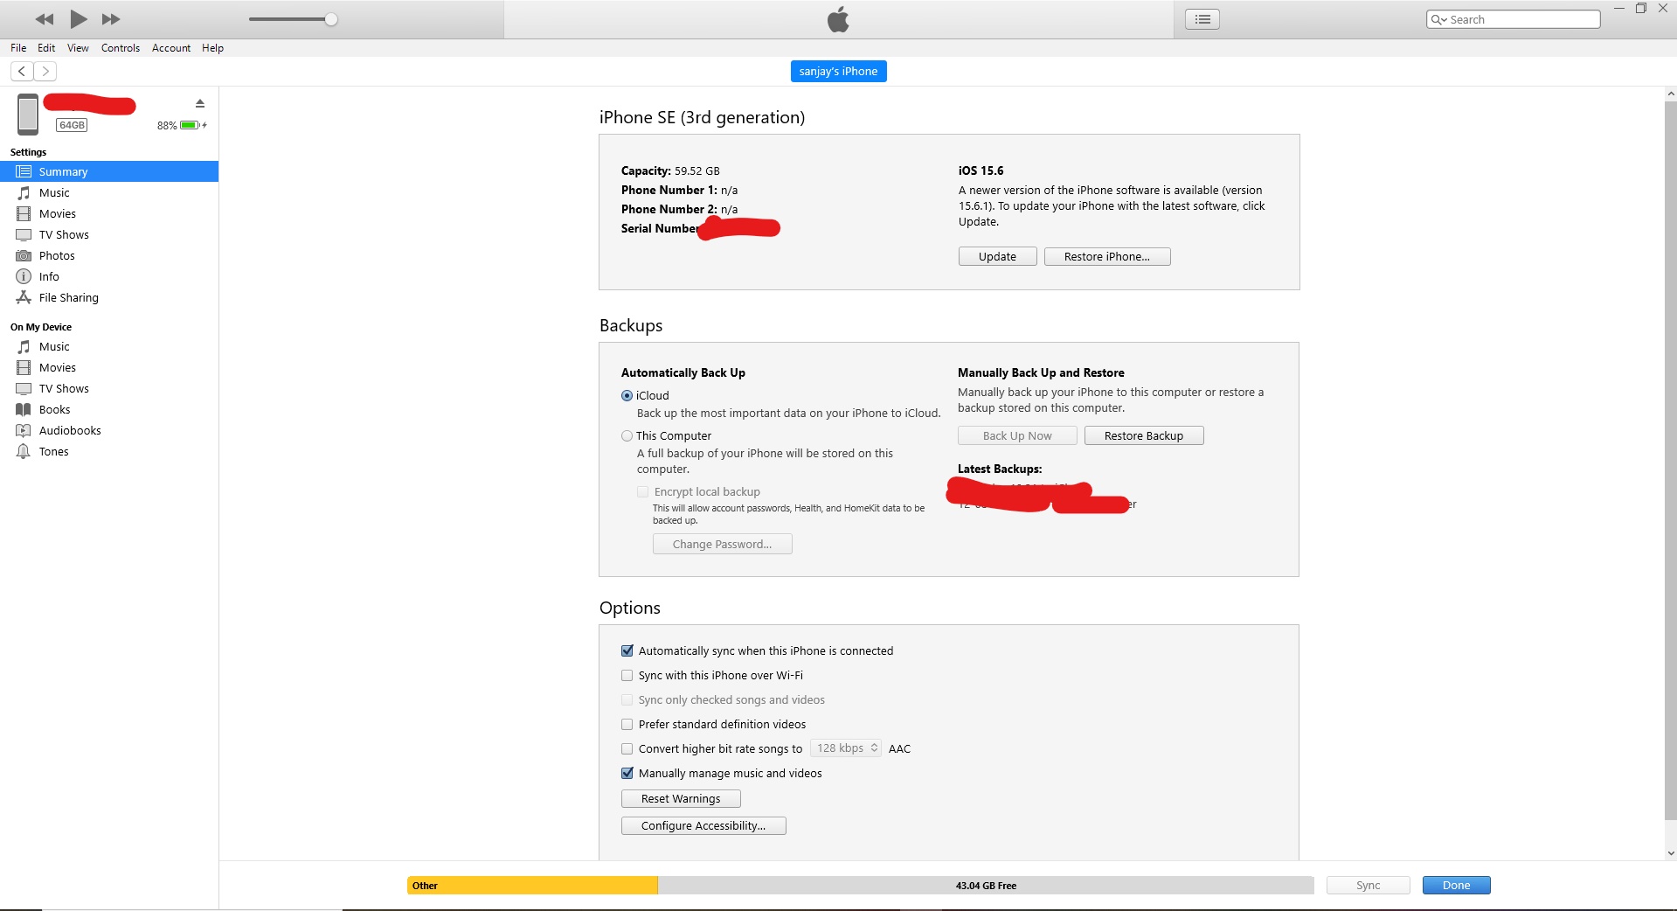Enable Convert higher bit rate songs

click(627, 748)
